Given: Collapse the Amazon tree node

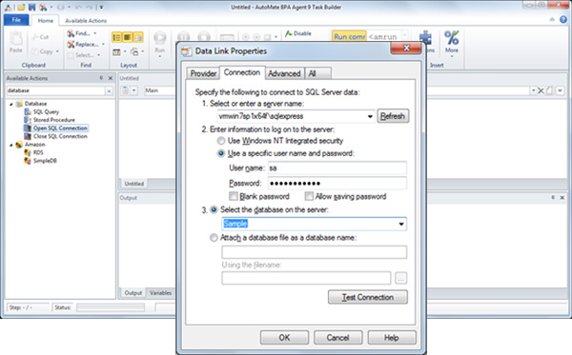Looking at the screenshot, I should point(10,145).
